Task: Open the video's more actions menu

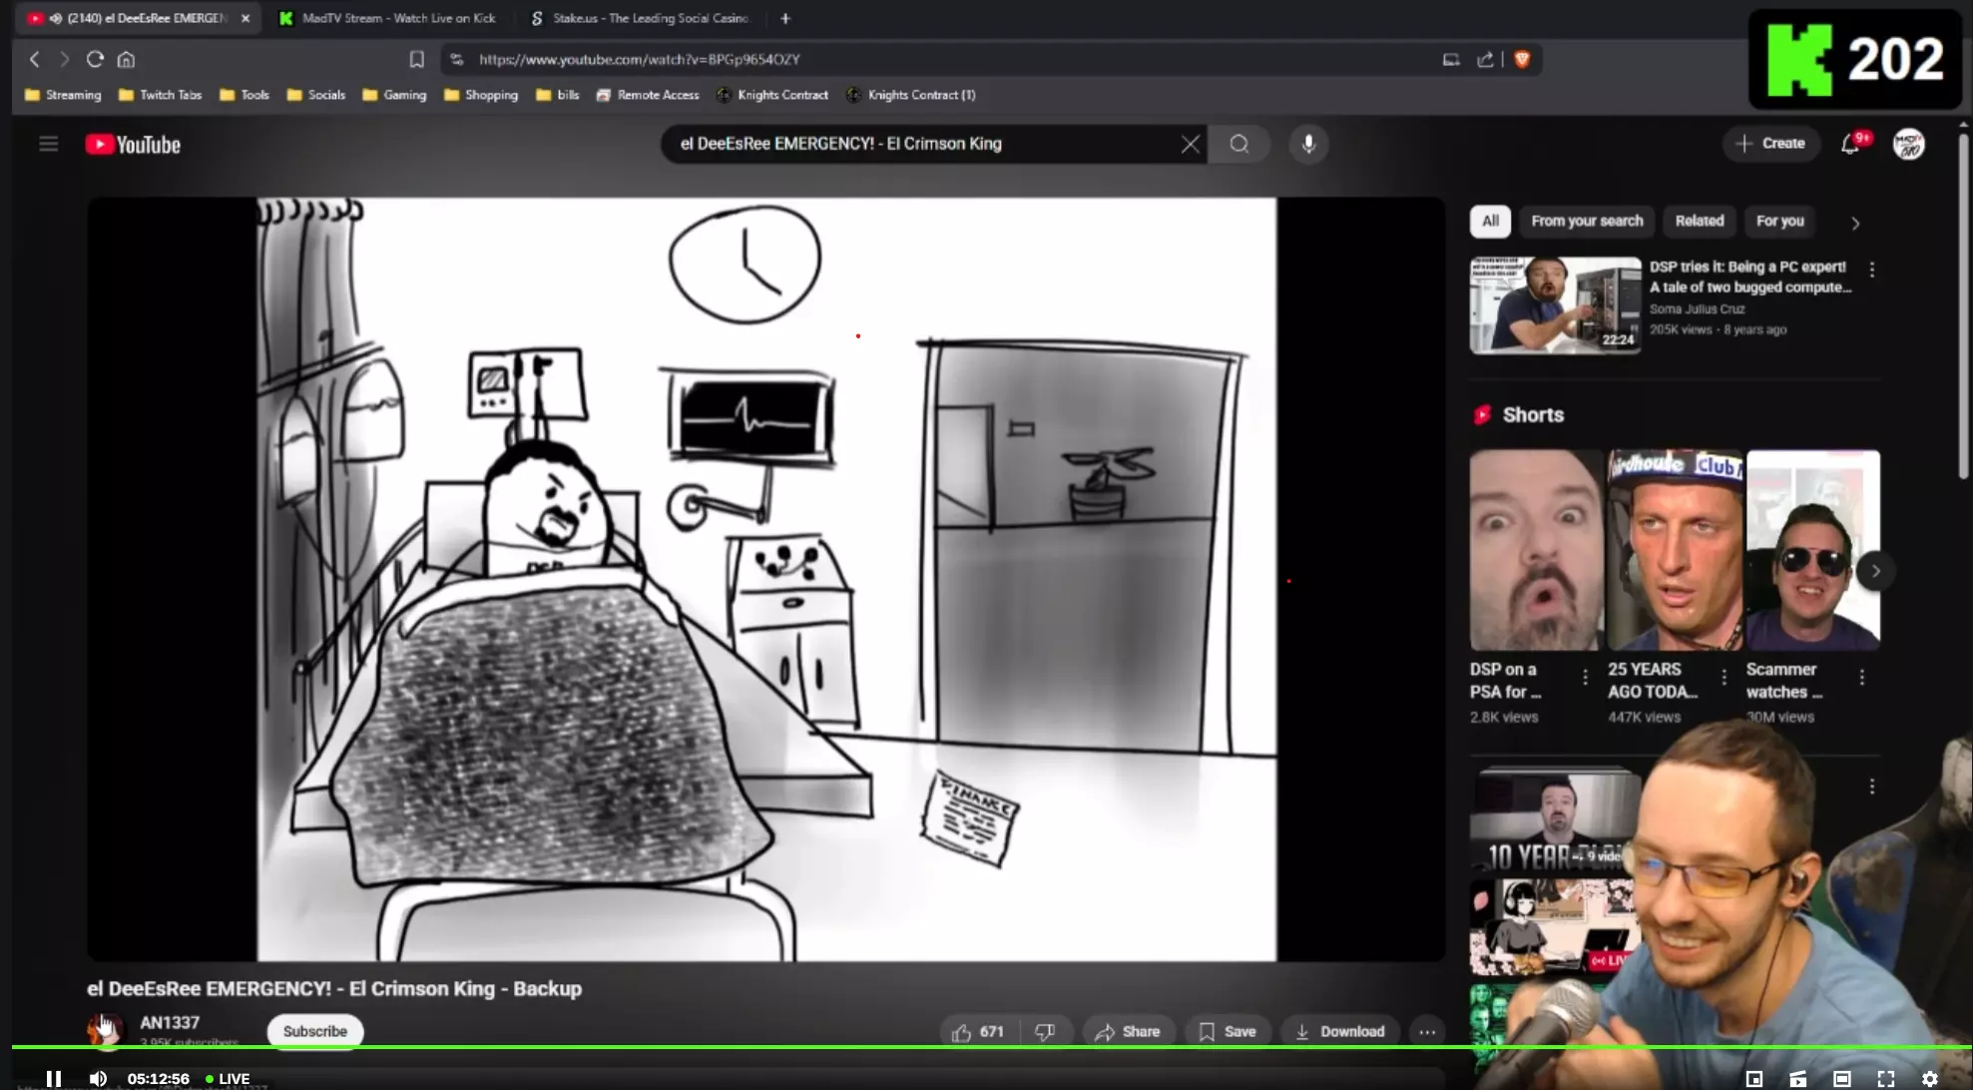Action: coord(1427,1031)
